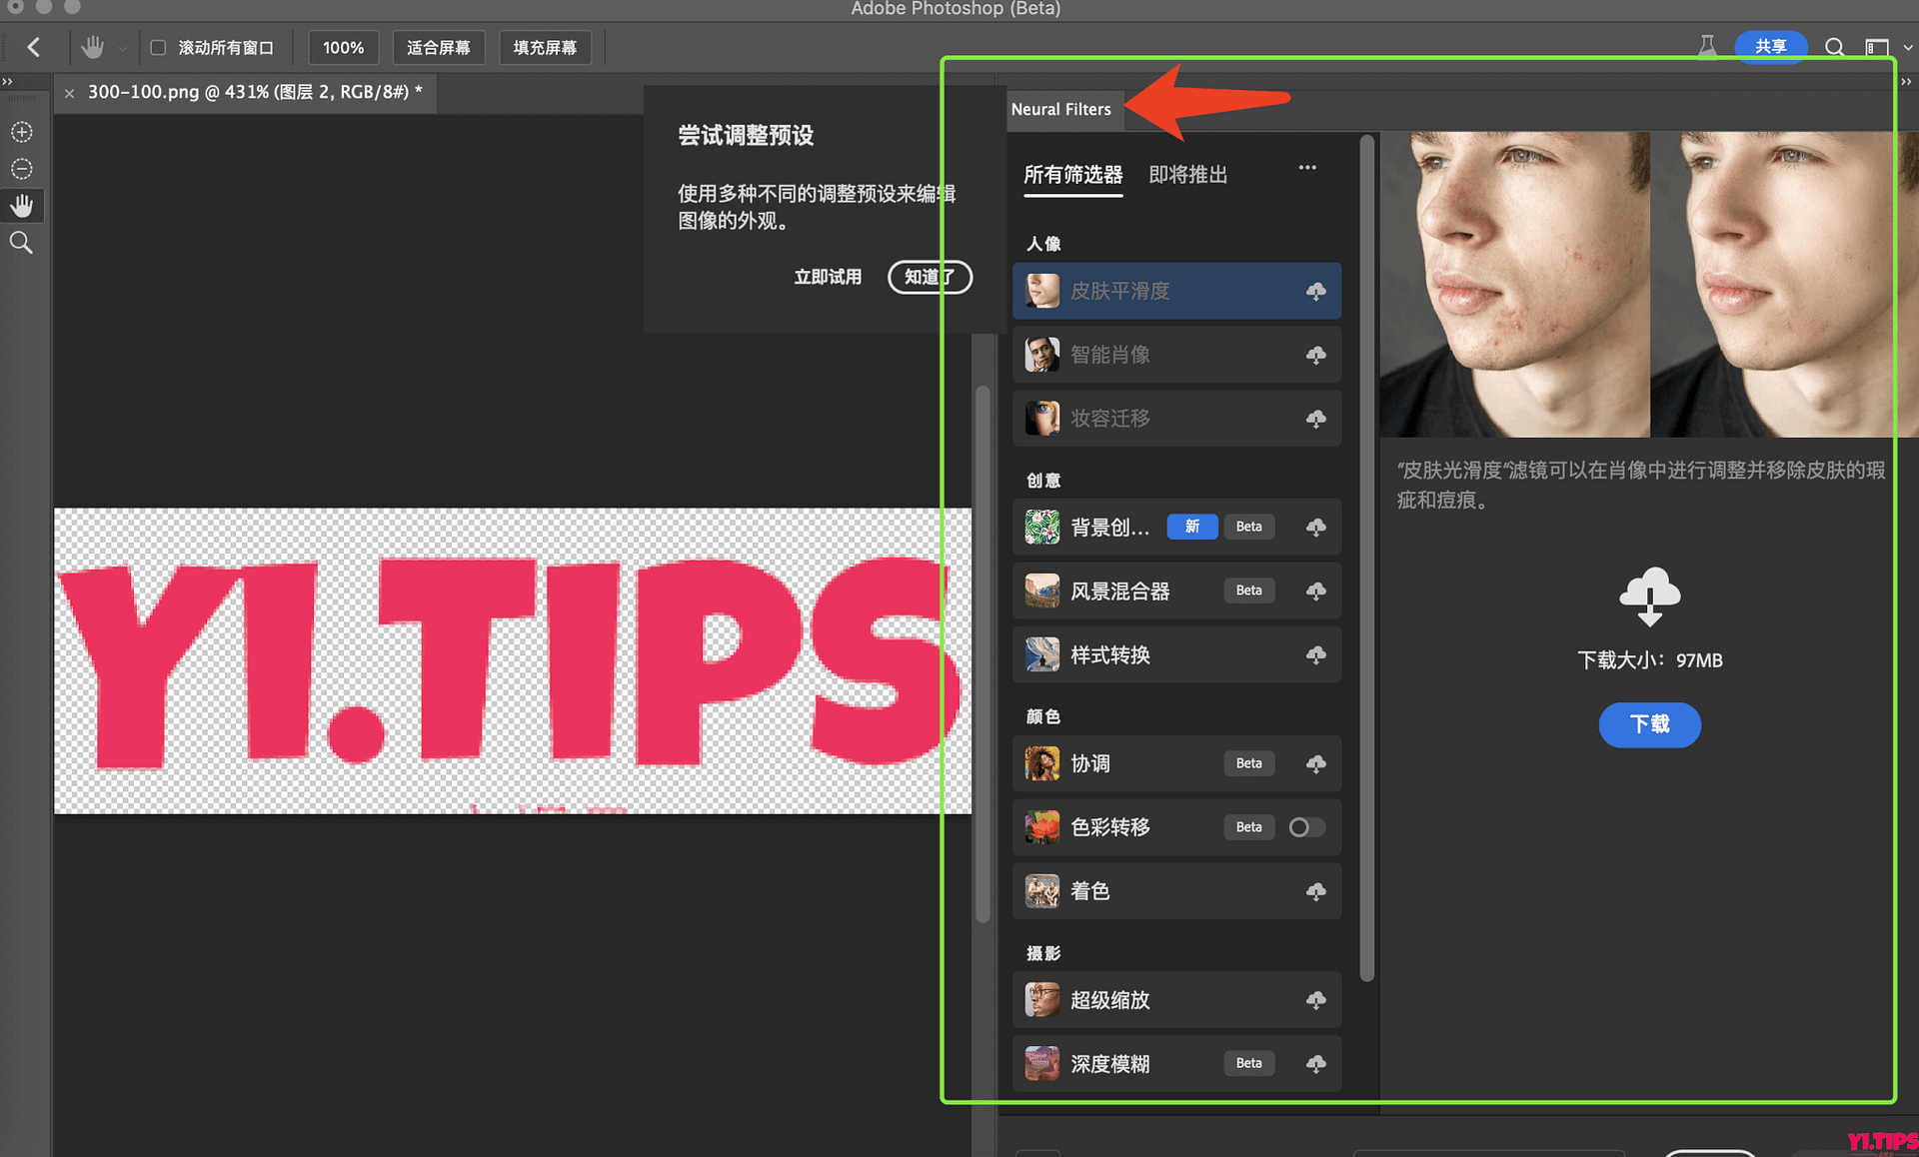Select the Zoom tool below the Hand tool
Viewport: 1919px width, 1157px height.
point(22,242)
